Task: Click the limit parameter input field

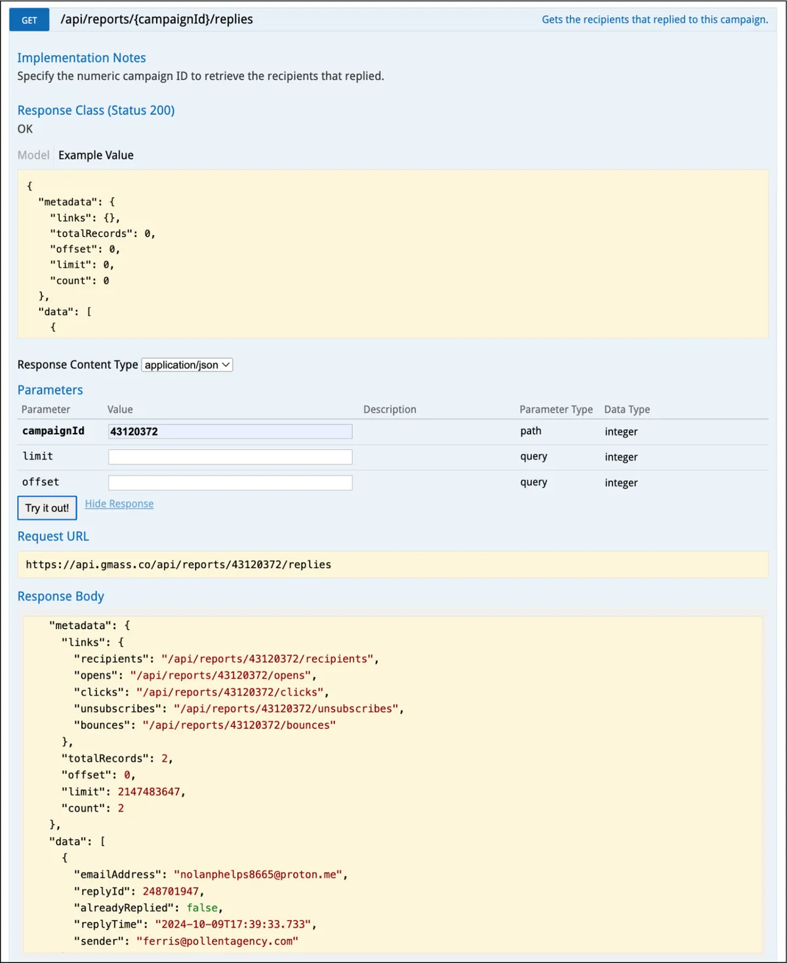Action: pos(230,457)
